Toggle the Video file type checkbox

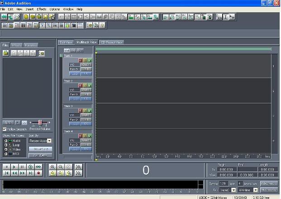pyautogui.click(x=6, y=149)
